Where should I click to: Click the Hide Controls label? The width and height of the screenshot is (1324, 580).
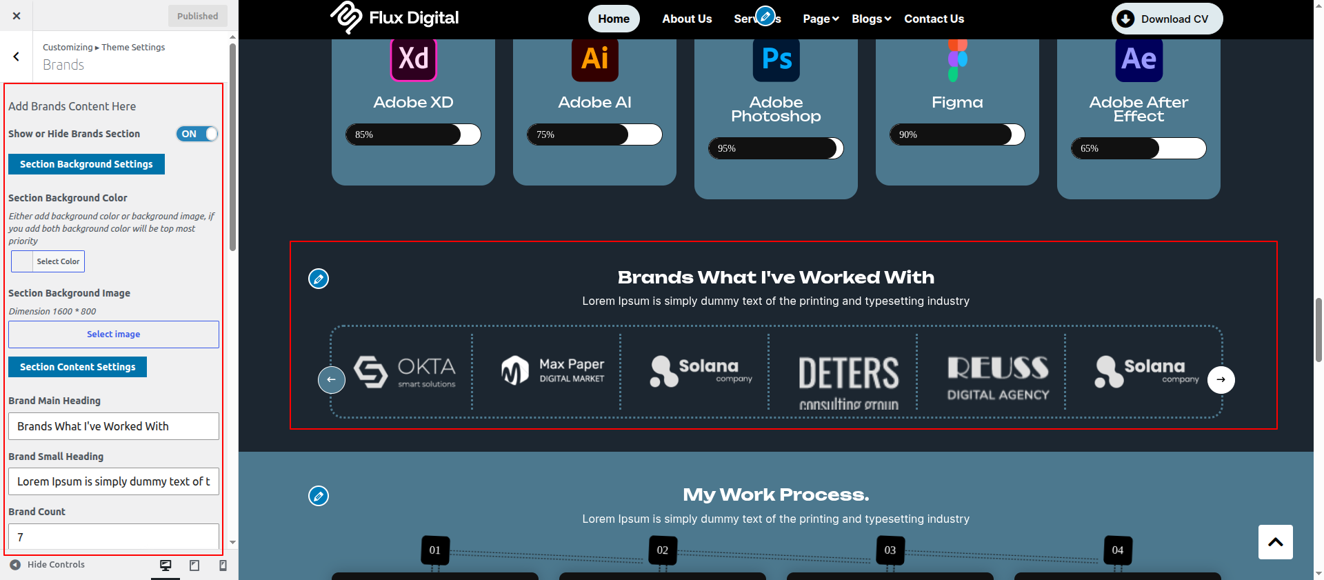[x=56, y=565]
